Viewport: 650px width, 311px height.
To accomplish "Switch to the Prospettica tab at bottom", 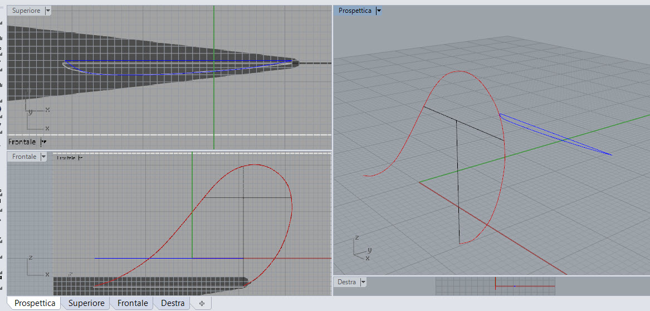I will tap(35, 303).
